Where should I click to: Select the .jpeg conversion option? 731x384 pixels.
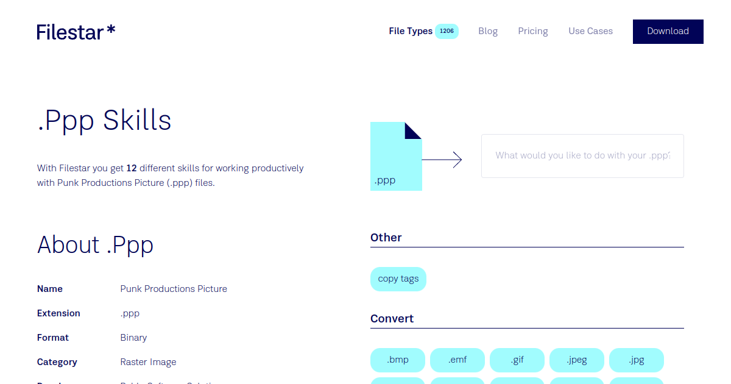click(x=576, y=360)
